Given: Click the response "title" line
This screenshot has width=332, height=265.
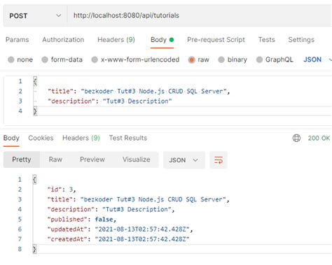Looking at the screenshot, I should tap(138, 199).
